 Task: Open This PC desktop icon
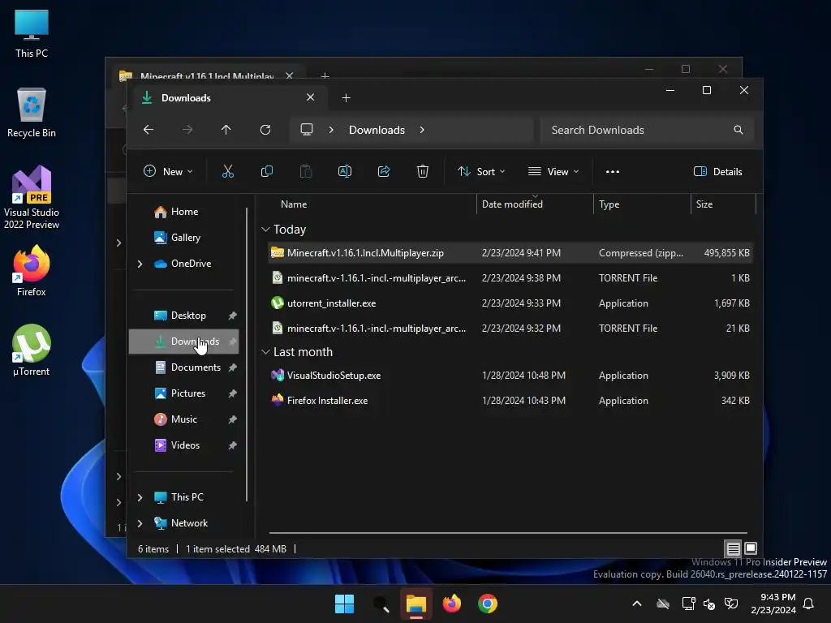pos(32,34)
